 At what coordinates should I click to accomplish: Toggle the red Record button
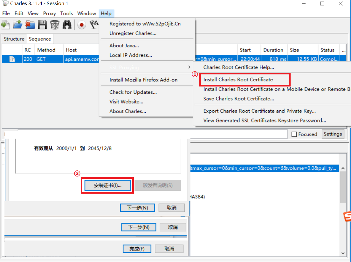82,24
